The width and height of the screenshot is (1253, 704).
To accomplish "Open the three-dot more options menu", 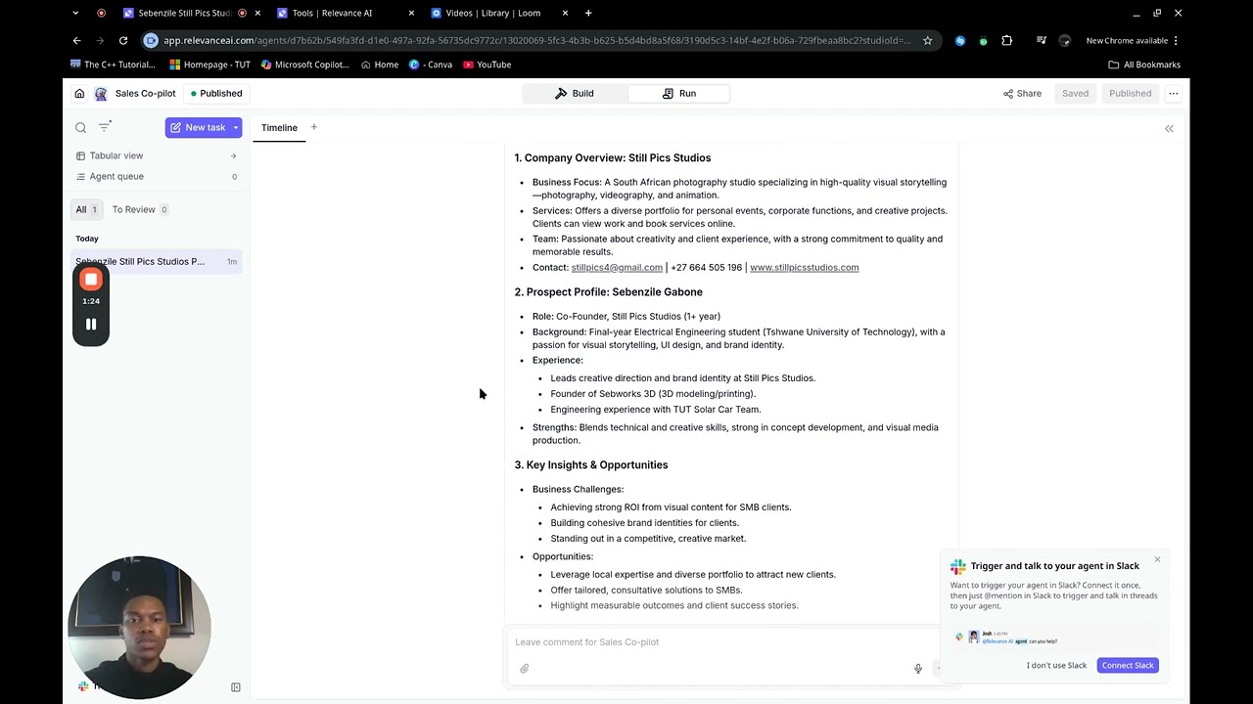I will click(1173, 94).
